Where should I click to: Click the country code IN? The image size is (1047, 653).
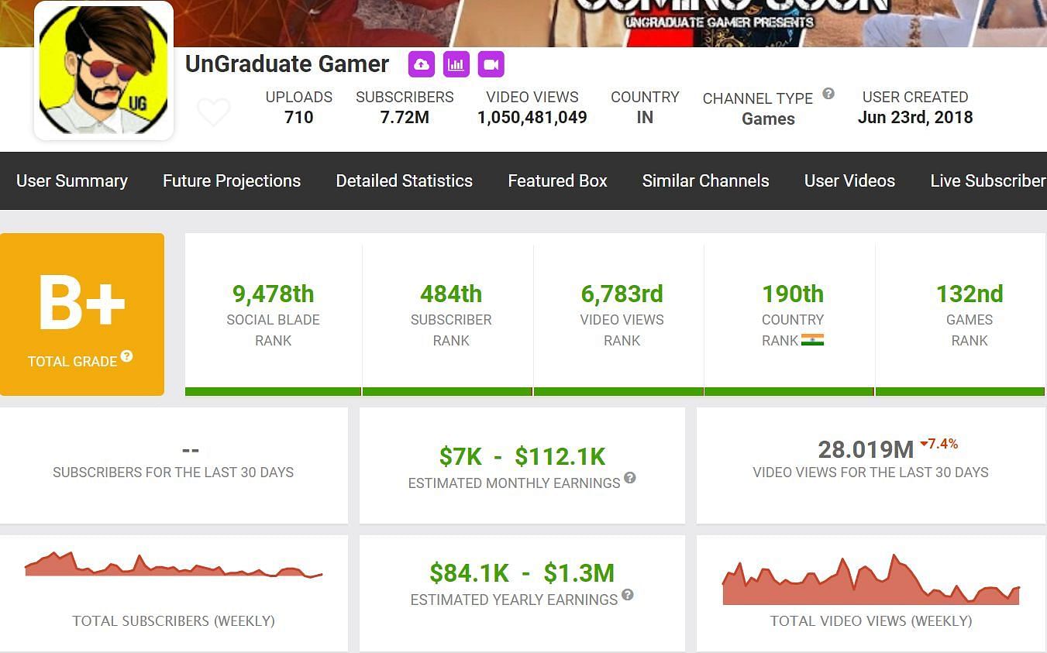coord(645,118)
